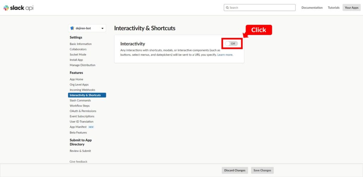The height and width of the screenshot is (177, 363).
Task: Open the Collaborators page
Action: coord(78,49)
